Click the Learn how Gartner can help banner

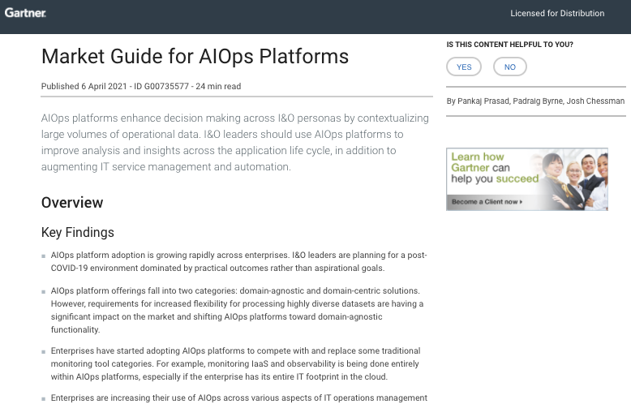pos(526,179)
